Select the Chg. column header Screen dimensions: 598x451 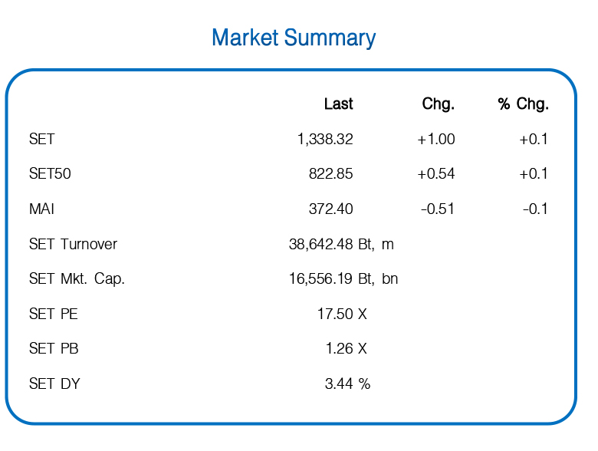coord(439,104)
